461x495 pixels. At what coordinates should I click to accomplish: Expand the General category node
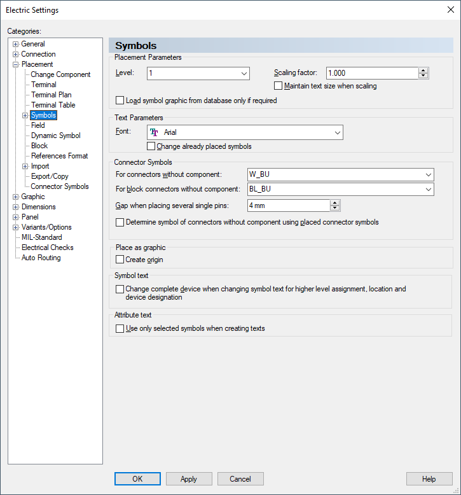tap(16, 44)
